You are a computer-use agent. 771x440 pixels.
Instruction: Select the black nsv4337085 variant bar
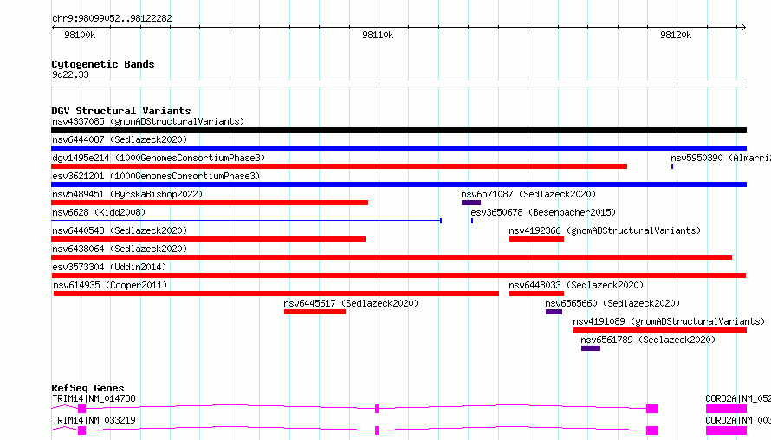[x=398, y=130]
